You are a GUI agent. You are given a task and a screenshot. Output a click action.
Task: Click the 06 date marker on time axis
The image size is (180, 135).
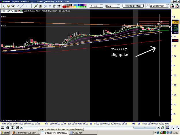pos(91,124)
